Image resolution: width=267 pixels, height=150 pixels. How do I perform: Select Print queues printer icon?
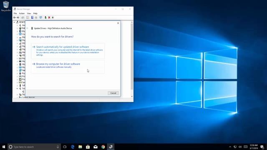pos(20,76)
